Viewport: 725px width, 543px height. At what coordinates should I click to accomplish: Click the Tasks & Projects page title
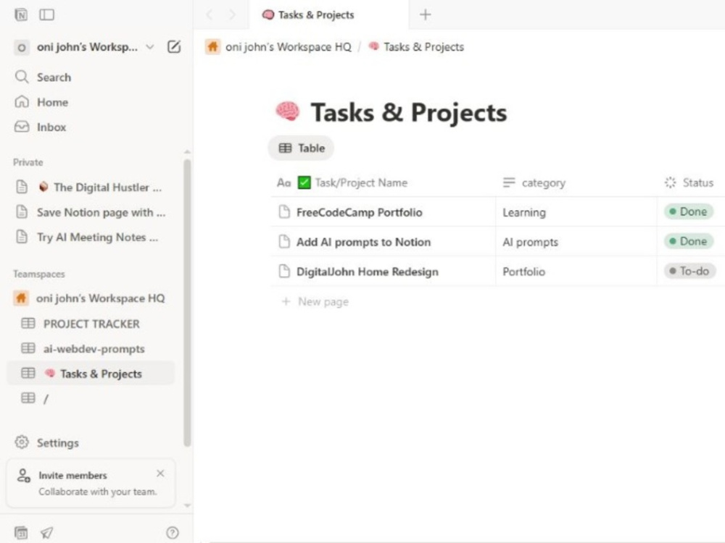(x=409, y=113)
